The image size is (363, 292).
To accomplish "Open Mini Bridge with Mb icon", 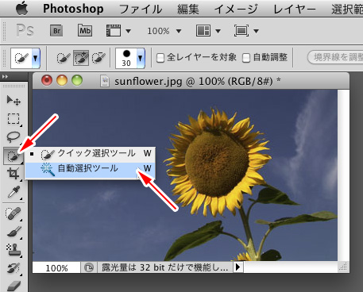I will (85, 31).
